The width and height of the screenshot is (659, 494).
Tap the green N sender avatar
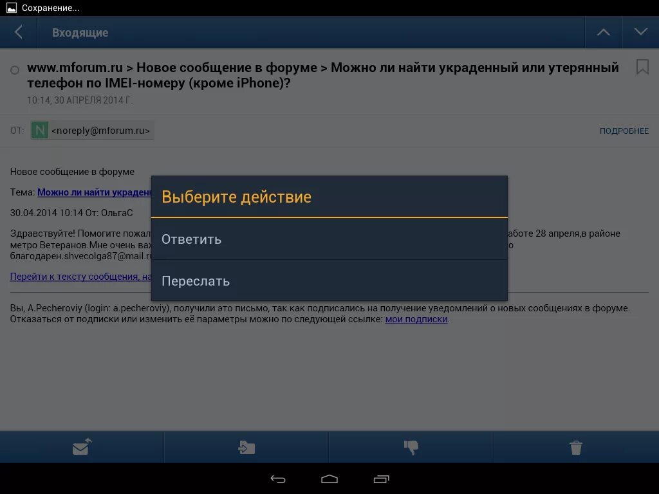coord(39,130)
